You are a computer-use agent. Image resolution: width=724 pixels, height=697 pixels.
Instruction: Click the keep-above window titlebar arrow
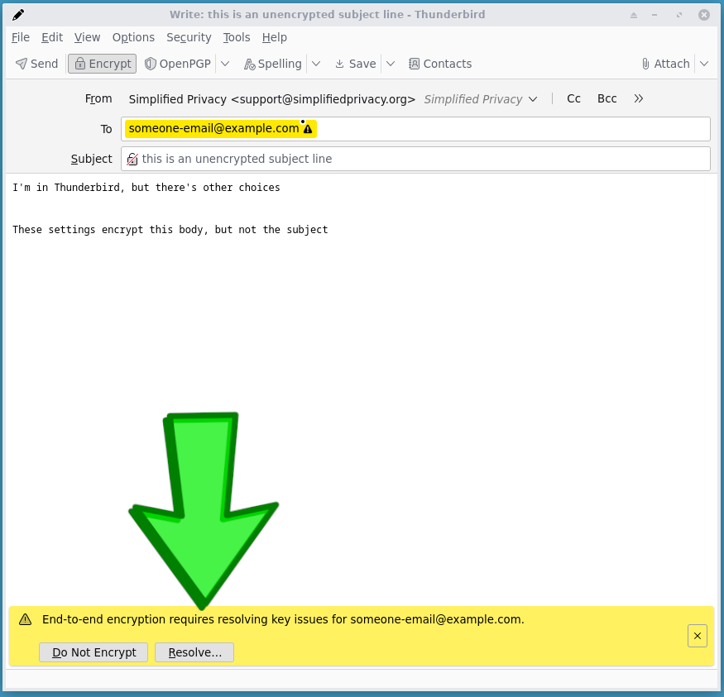[634, 15]
